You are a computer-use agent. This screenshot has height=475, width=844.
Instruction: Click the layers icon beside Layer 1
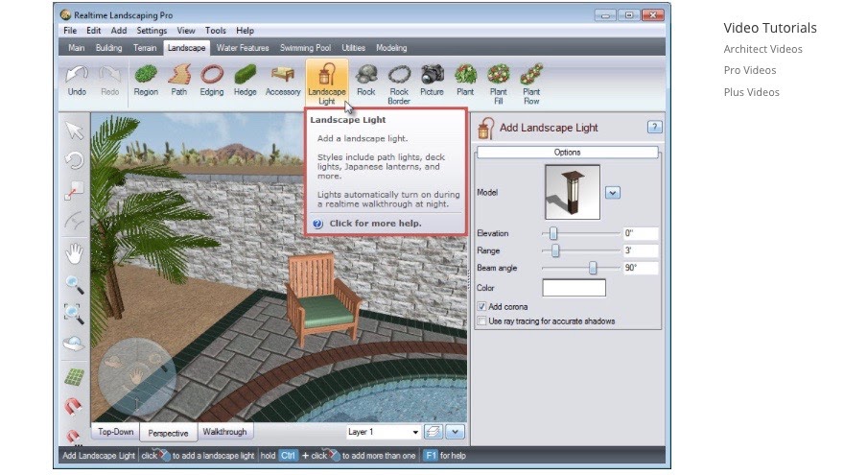(433, 432)
